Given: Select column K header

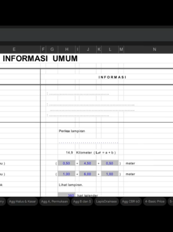Looking at the screenshot, I should 99,49.
